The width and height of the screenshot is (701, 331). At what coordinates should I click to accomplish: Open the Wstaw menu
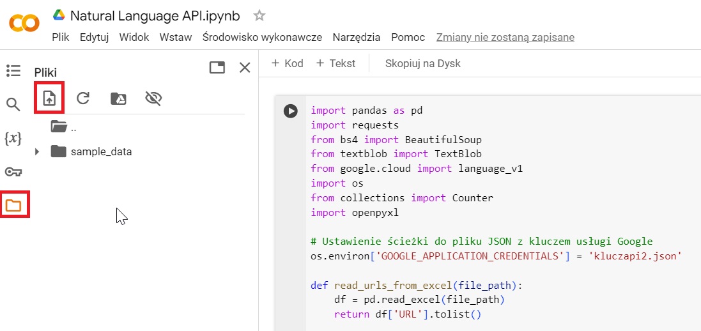click(176, 38)
